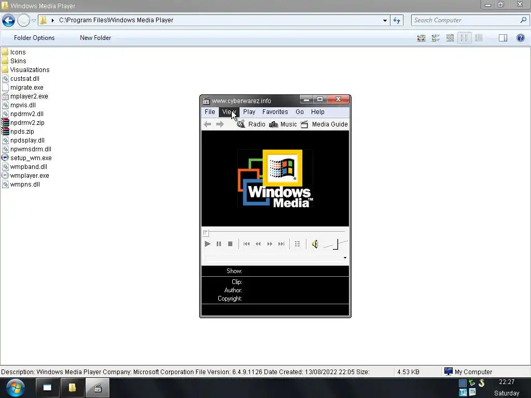This screenshot has height=398, width=531.
Task: Select wmplayer.exe in the file list
Action: click(25, 175)
